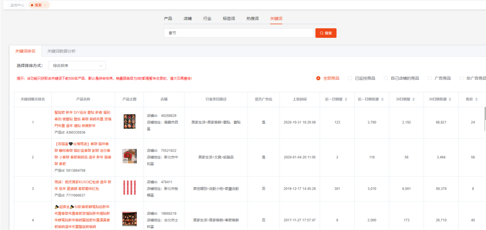Click 产品id: 5813864769 text
The width and height of the screenshot is (486, 230).
click(70, 171)
